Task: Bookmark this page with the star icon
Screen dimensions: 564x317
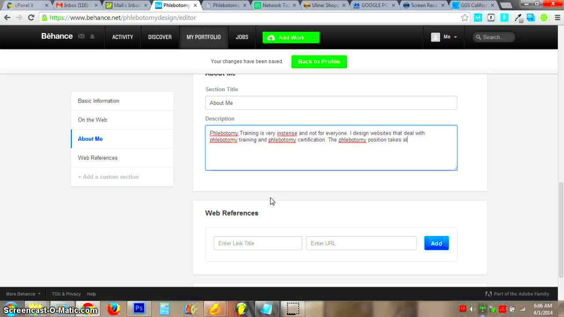Action: coord(465,18)
